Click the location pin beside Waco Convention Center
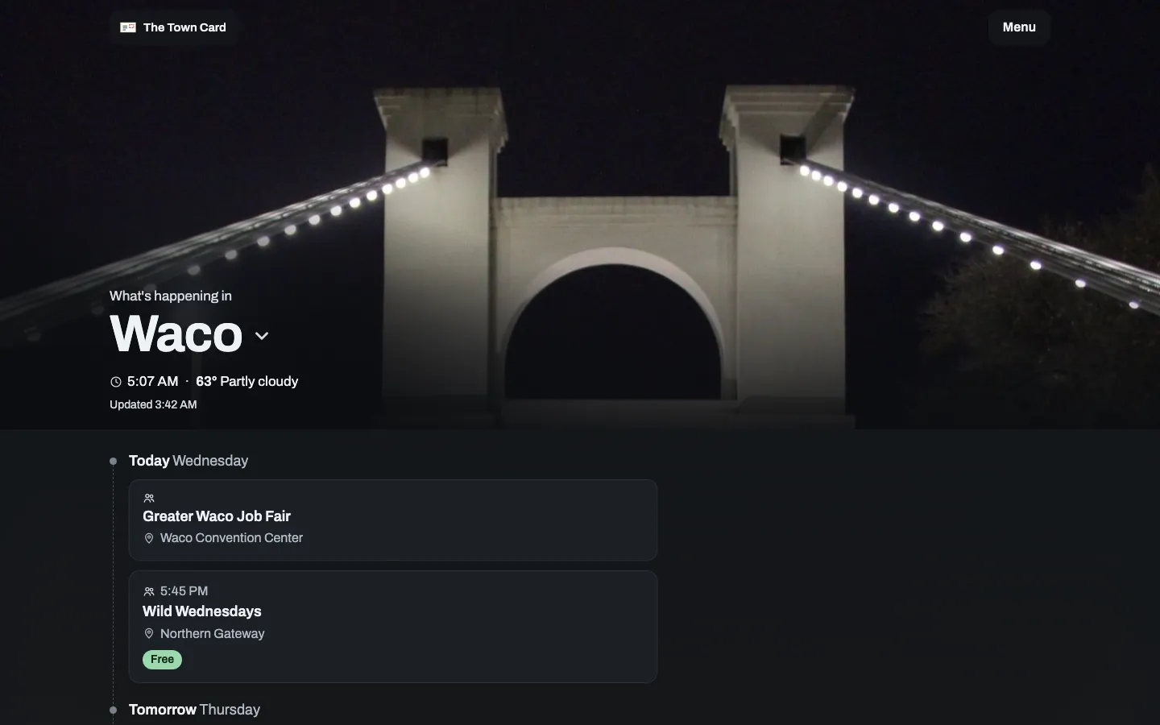The width and height of the screenshot is (1160, 725). click(x=149, y=538)
